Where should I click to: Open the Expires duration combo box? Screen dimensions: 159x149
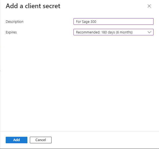113,32
